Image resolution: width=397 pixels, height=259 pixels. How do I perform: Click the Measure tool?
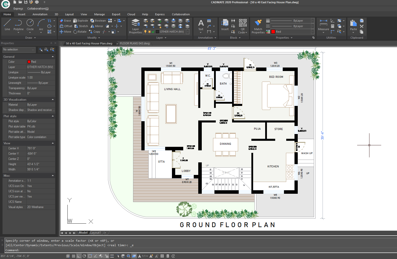point(323,25)
